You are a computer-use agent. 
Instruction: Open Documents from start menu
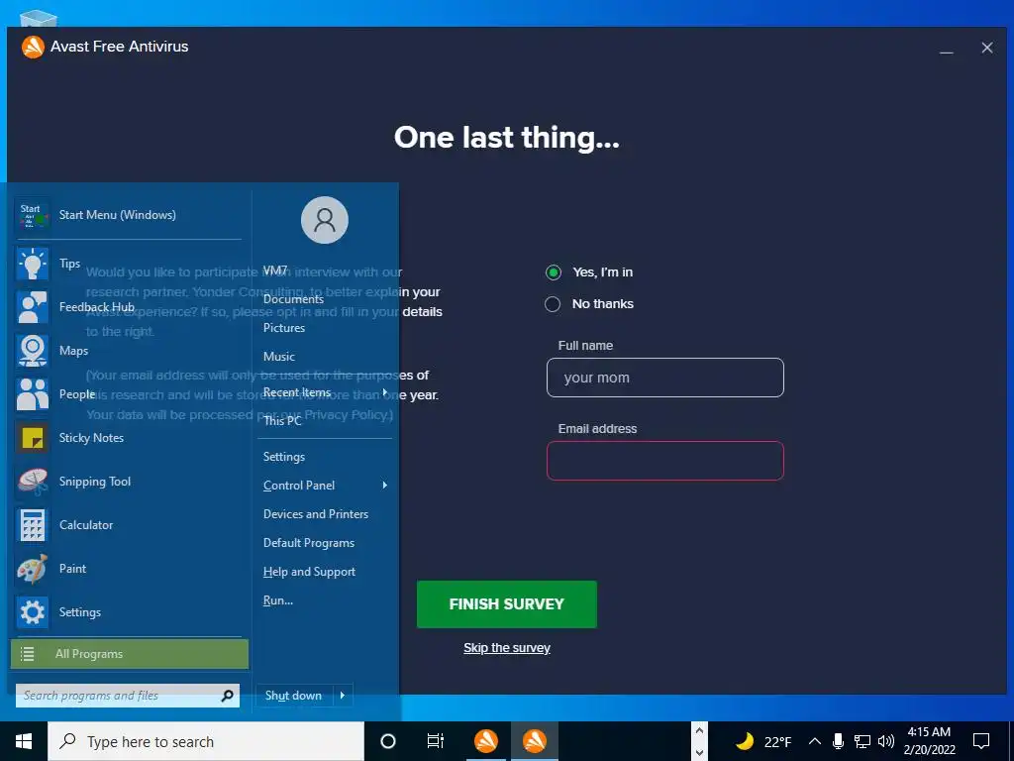click(x=293, y=299)
